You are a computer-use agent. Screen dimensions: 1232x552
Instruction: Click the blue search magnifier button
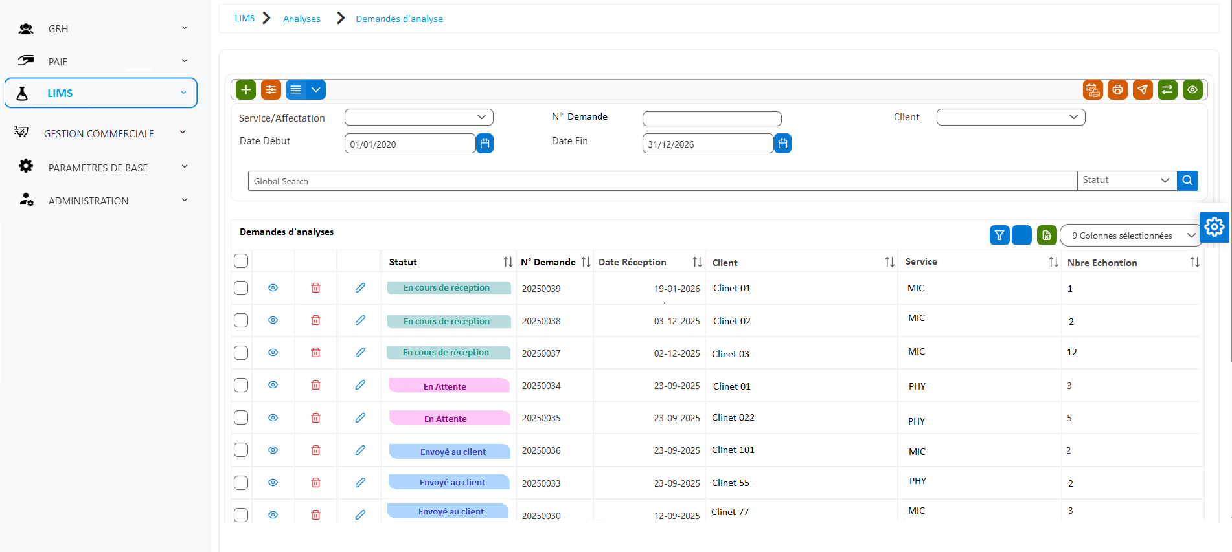[x=1187, y=181]
